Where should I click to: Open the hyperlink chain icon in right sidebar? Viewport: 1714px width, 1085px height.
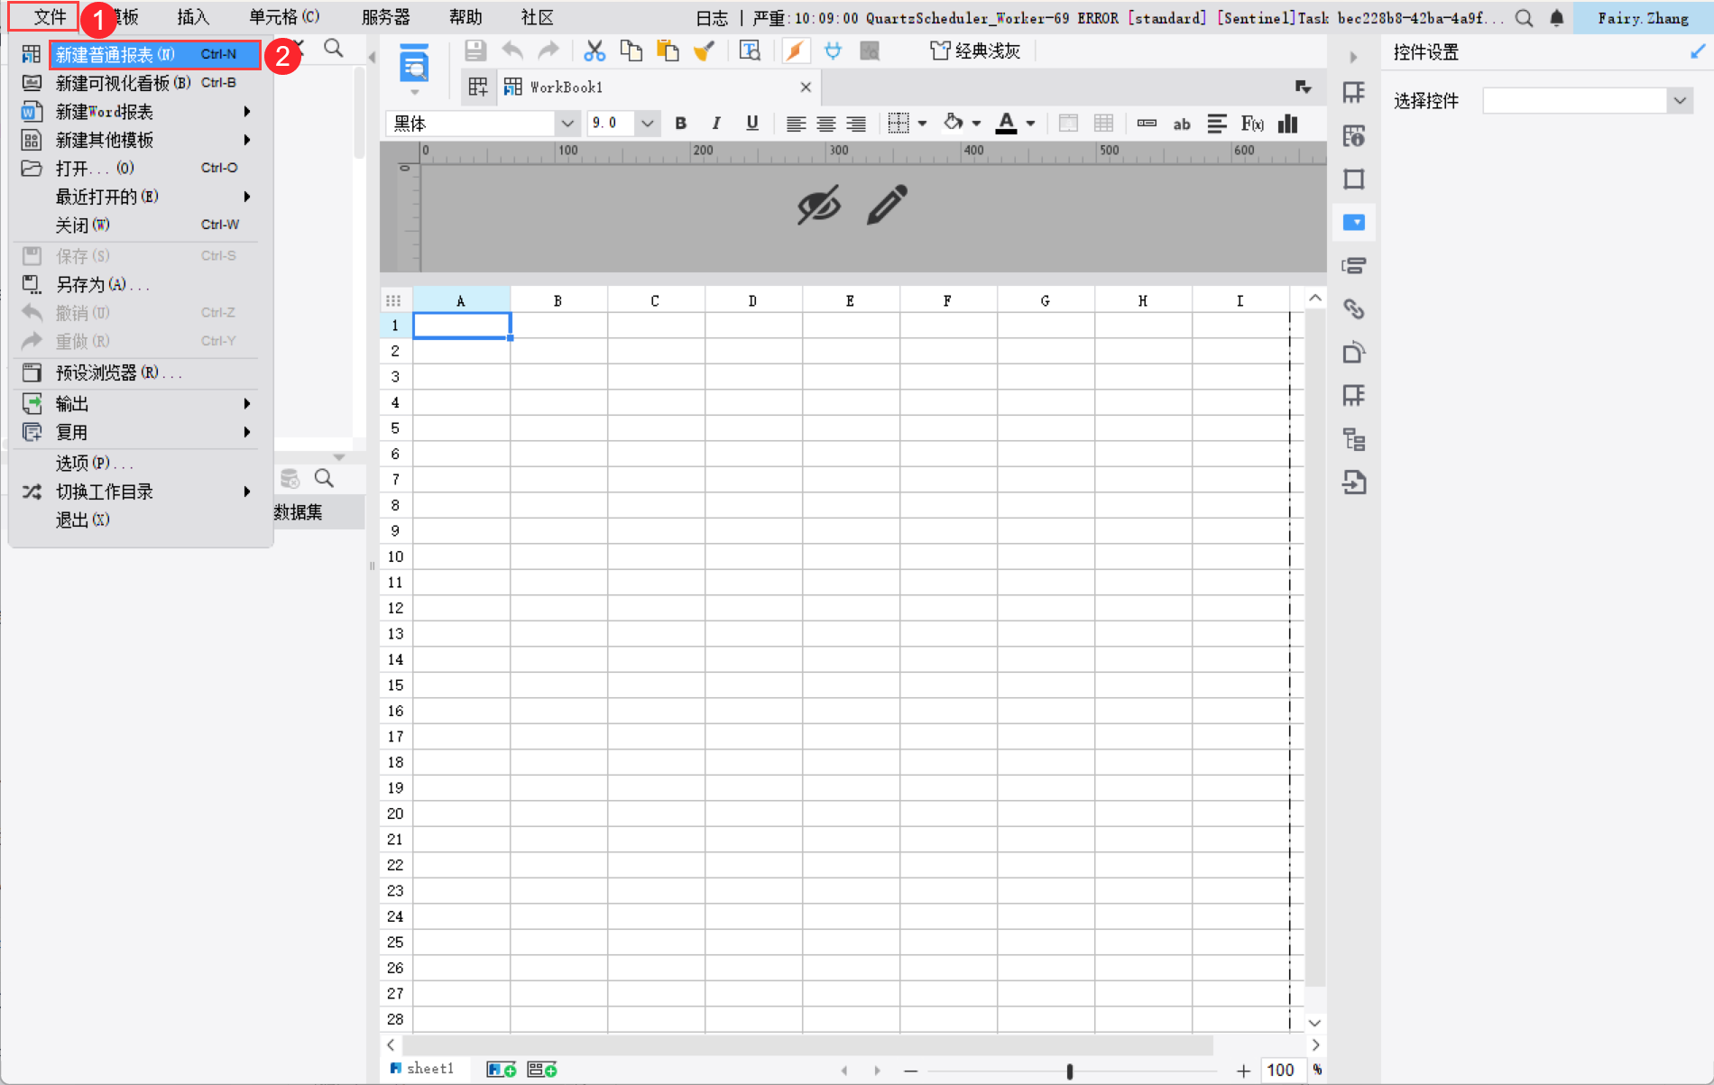1354,309
